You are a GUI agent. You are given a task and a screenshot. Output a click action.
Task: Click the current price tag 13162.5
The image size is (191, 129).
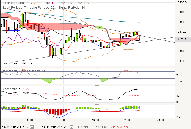pos(183,39)
